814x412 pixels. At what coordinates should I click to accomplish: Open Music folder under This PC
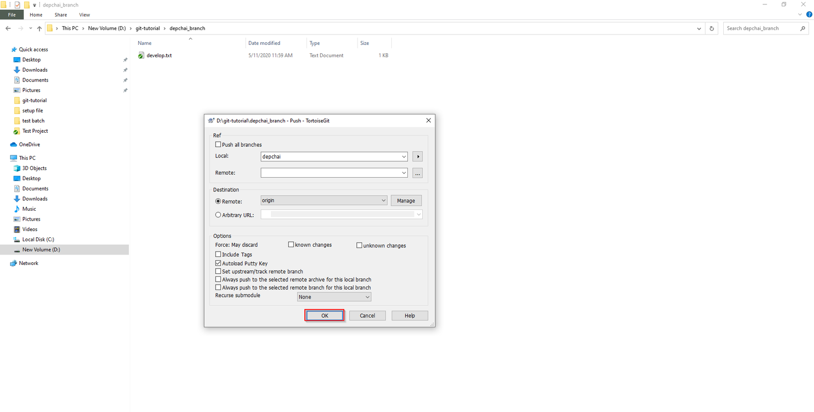29,209
